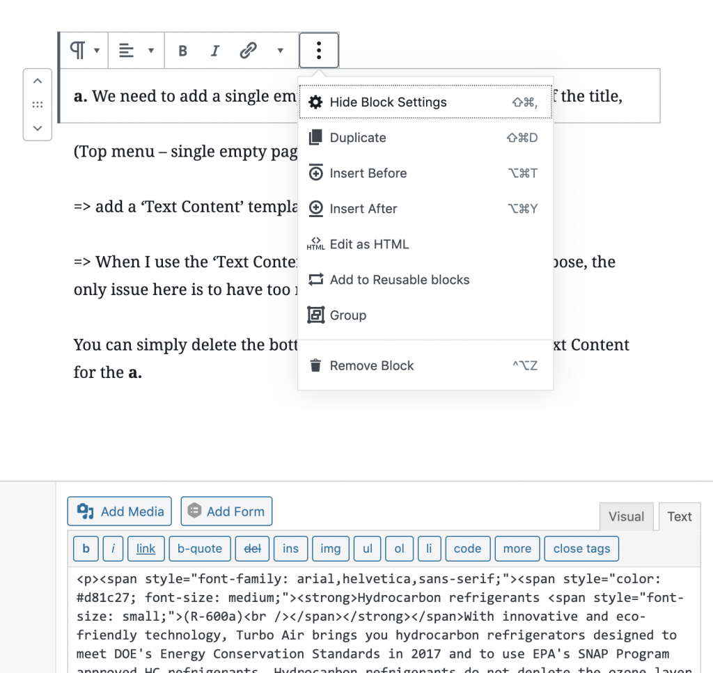
Task: Toggle bold in block toolbar
Action: pos(182,51)
